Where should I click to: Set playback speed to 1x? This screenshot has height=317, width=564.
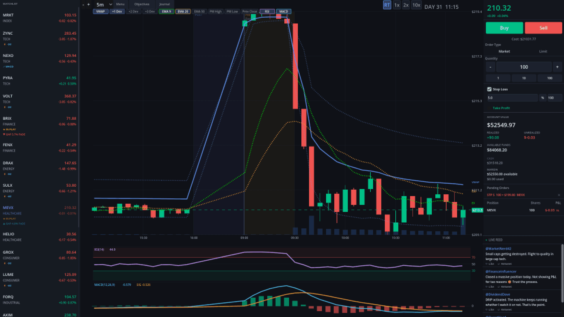tap(397, 5)
